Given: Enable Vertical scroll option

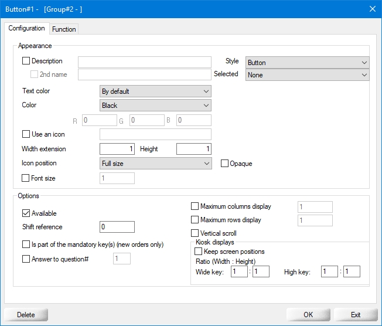Looking at the screenshot, I should tap(195, 233).
